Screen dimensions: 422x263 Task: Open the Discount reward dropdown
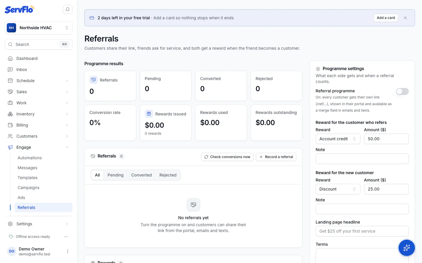click(338, 189)
